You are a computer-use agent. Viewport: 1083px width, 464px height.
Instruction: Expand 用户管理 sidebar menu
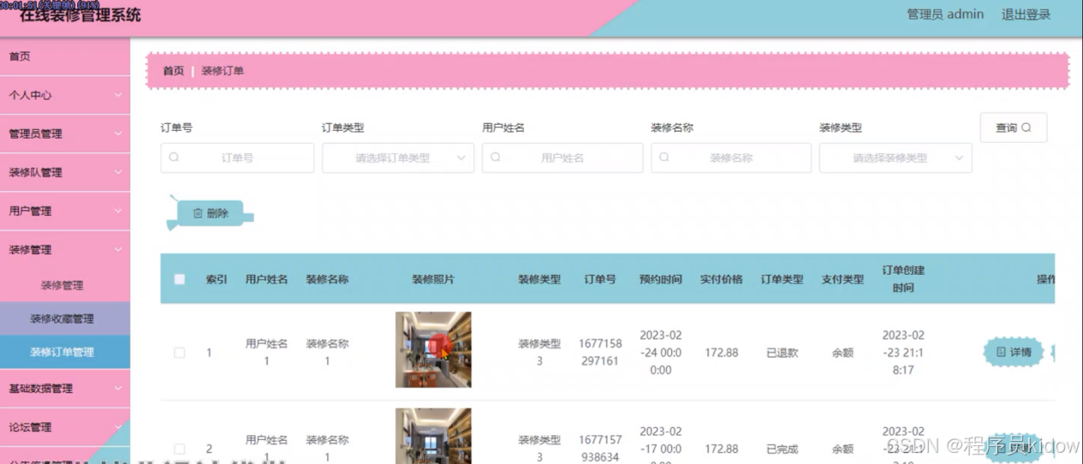coord(65,211)
